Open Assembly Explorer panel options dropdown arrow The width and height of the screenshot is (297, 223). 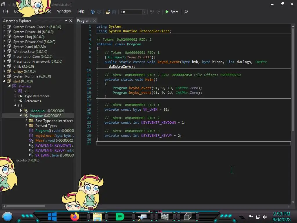point(66,21)
